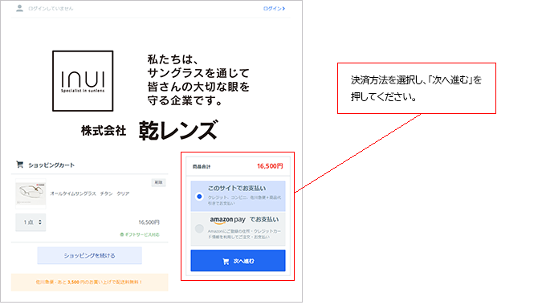Select このサイトでお支払い radio button
This screenshot has height=305, width=542.
coord(199,197)
